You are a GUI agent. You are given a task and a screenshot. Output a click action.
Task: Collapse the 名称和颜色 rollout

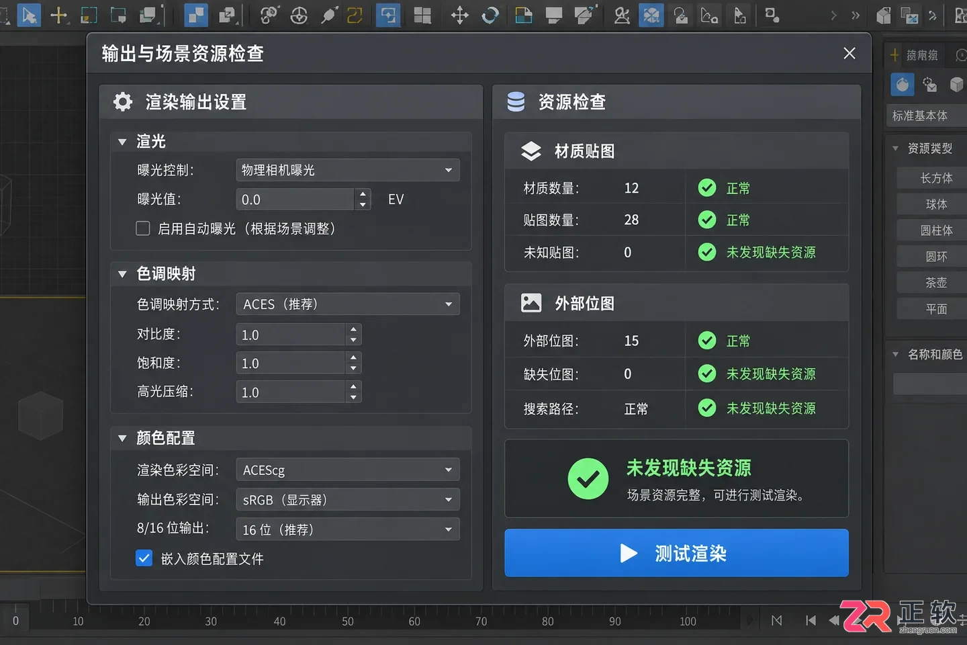pyautogui.click(x=895, y=354)
